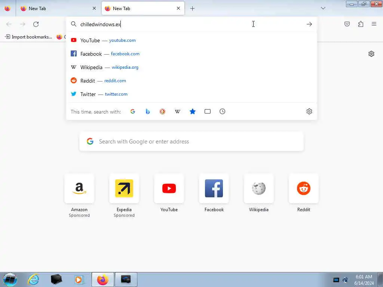The width and height of the screenshot is (383, 287).
Task: Open the Firefox application menu
Action: tap(374, 24)
